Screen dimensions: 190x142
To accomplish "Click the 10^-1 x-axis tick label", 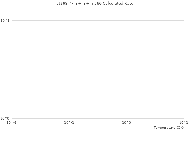I will [x=69, y=122].
